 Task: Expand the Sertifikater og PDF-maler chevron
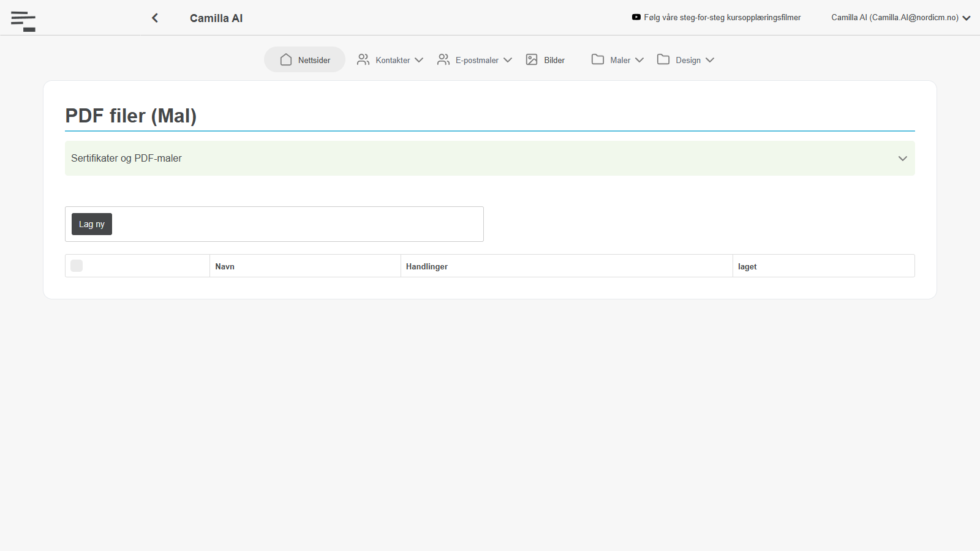903,159
